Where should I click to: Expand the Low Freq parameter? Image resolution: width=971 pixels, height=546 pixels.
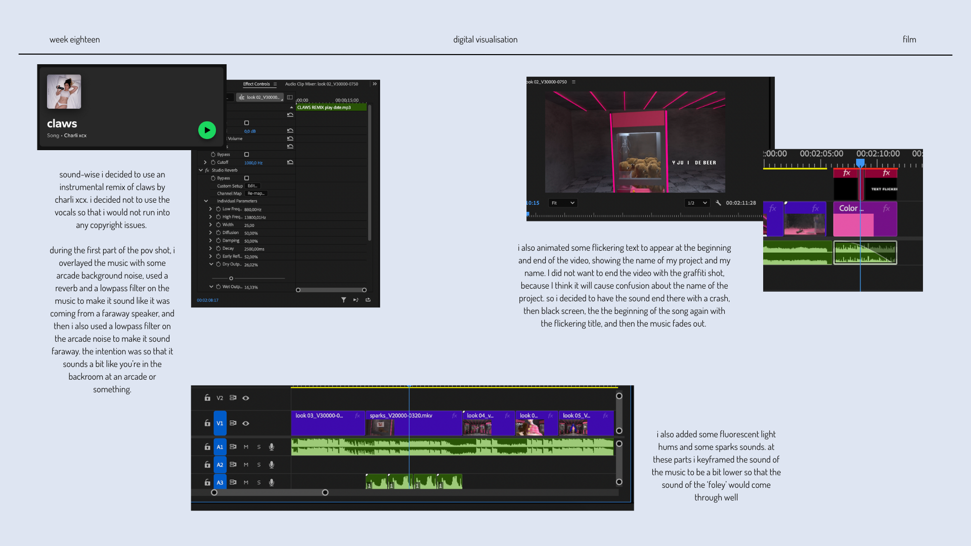211,209
